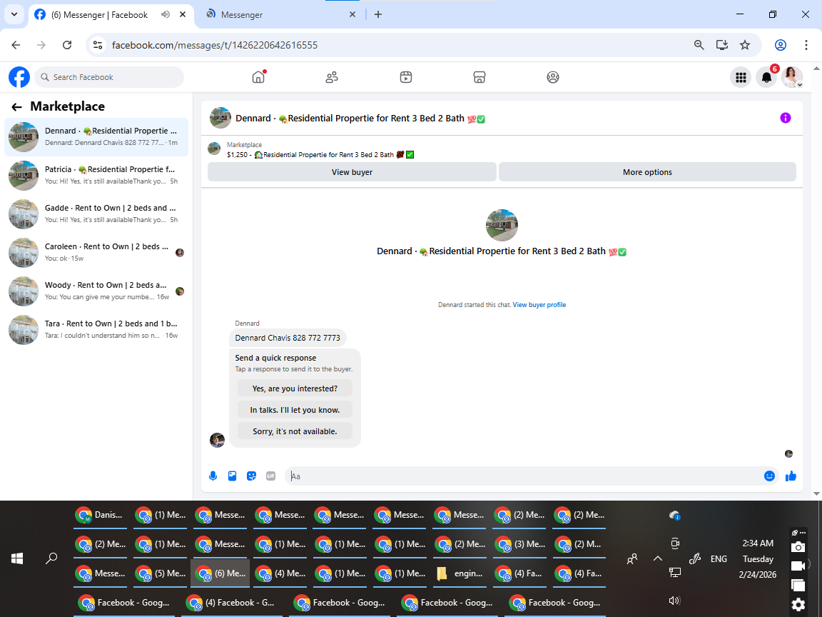
Task: Expand the tab search dropdown arrow
Action: 14,15
